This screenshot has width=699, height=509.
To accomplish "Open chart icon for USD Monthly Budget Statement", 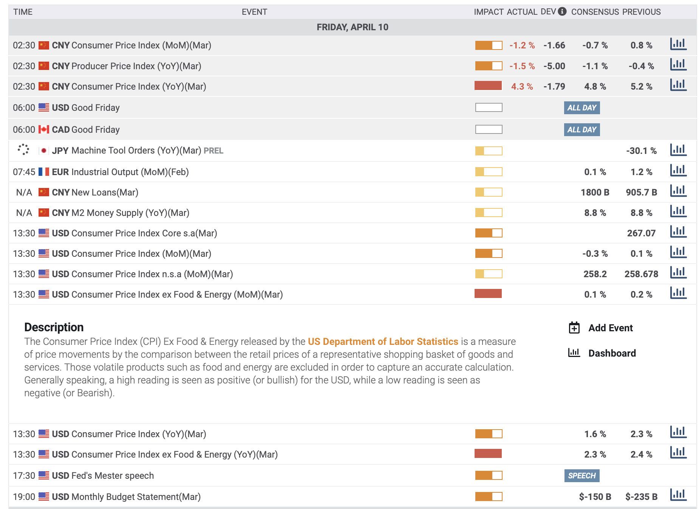I will click(678, 495).
